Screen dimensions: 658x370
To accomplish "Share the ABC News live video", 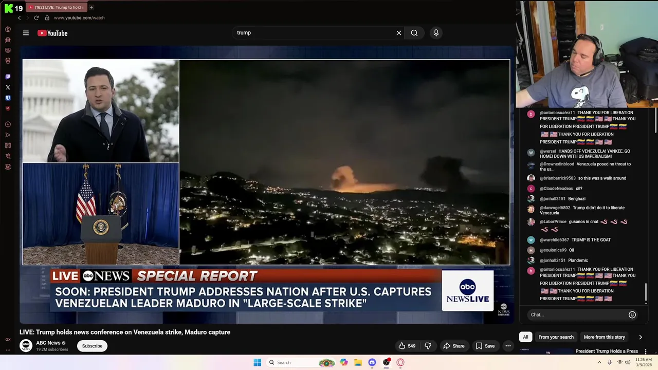I will (x=454, y=346).
